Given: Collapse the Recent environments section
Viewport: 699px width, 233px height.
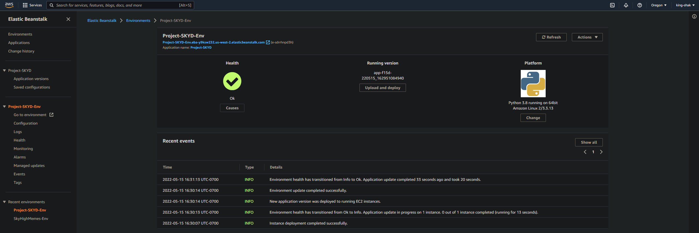Looking at the screenshot, I should pyautogui.click(x=4, y=202).
